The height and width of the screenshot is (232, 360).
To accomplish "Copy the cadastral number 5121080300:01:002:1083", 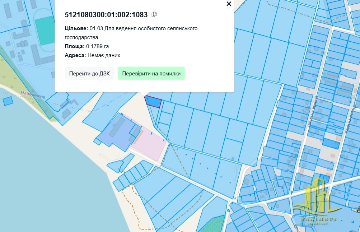I will [154, 15].
